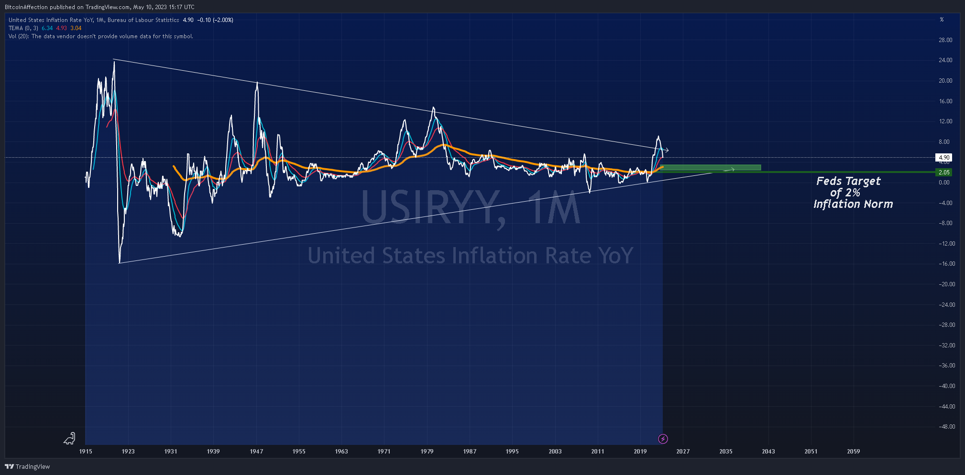The height and width of the screenshot is (475, 965).
Task: Click the dinosaur icon on the chart
Action: tap(70, 438)
